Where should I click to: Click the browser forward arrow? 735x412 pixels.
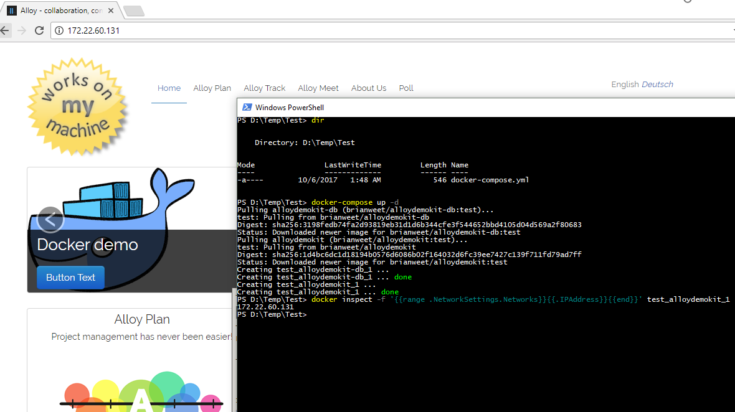[22, 30]
